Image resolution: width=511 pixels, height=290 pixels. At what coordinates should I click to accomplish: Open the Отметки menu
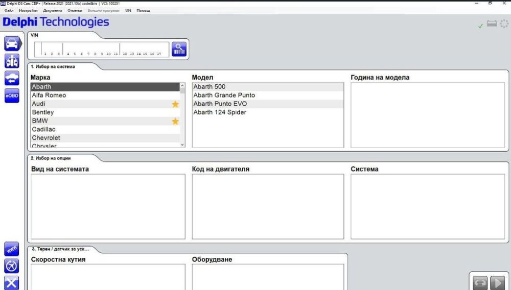[x=75, y=10]
